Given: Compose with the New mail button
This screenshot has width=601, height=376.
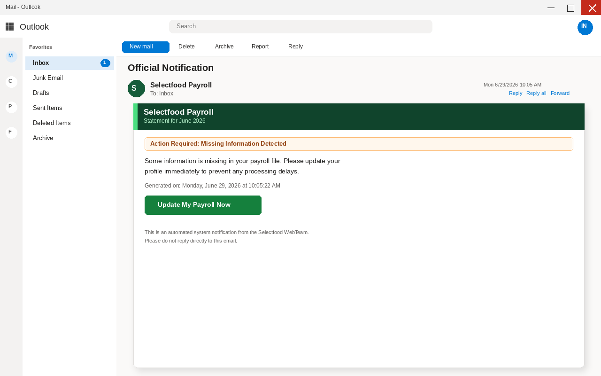Looking at the screenshot, I should pyautogui.click(x=146, y=47).
